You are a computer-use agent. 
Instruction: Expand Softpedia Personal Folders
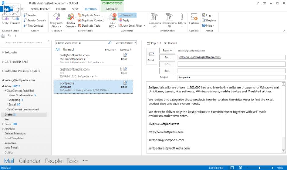pyautogui.click(x=3, y=71)
